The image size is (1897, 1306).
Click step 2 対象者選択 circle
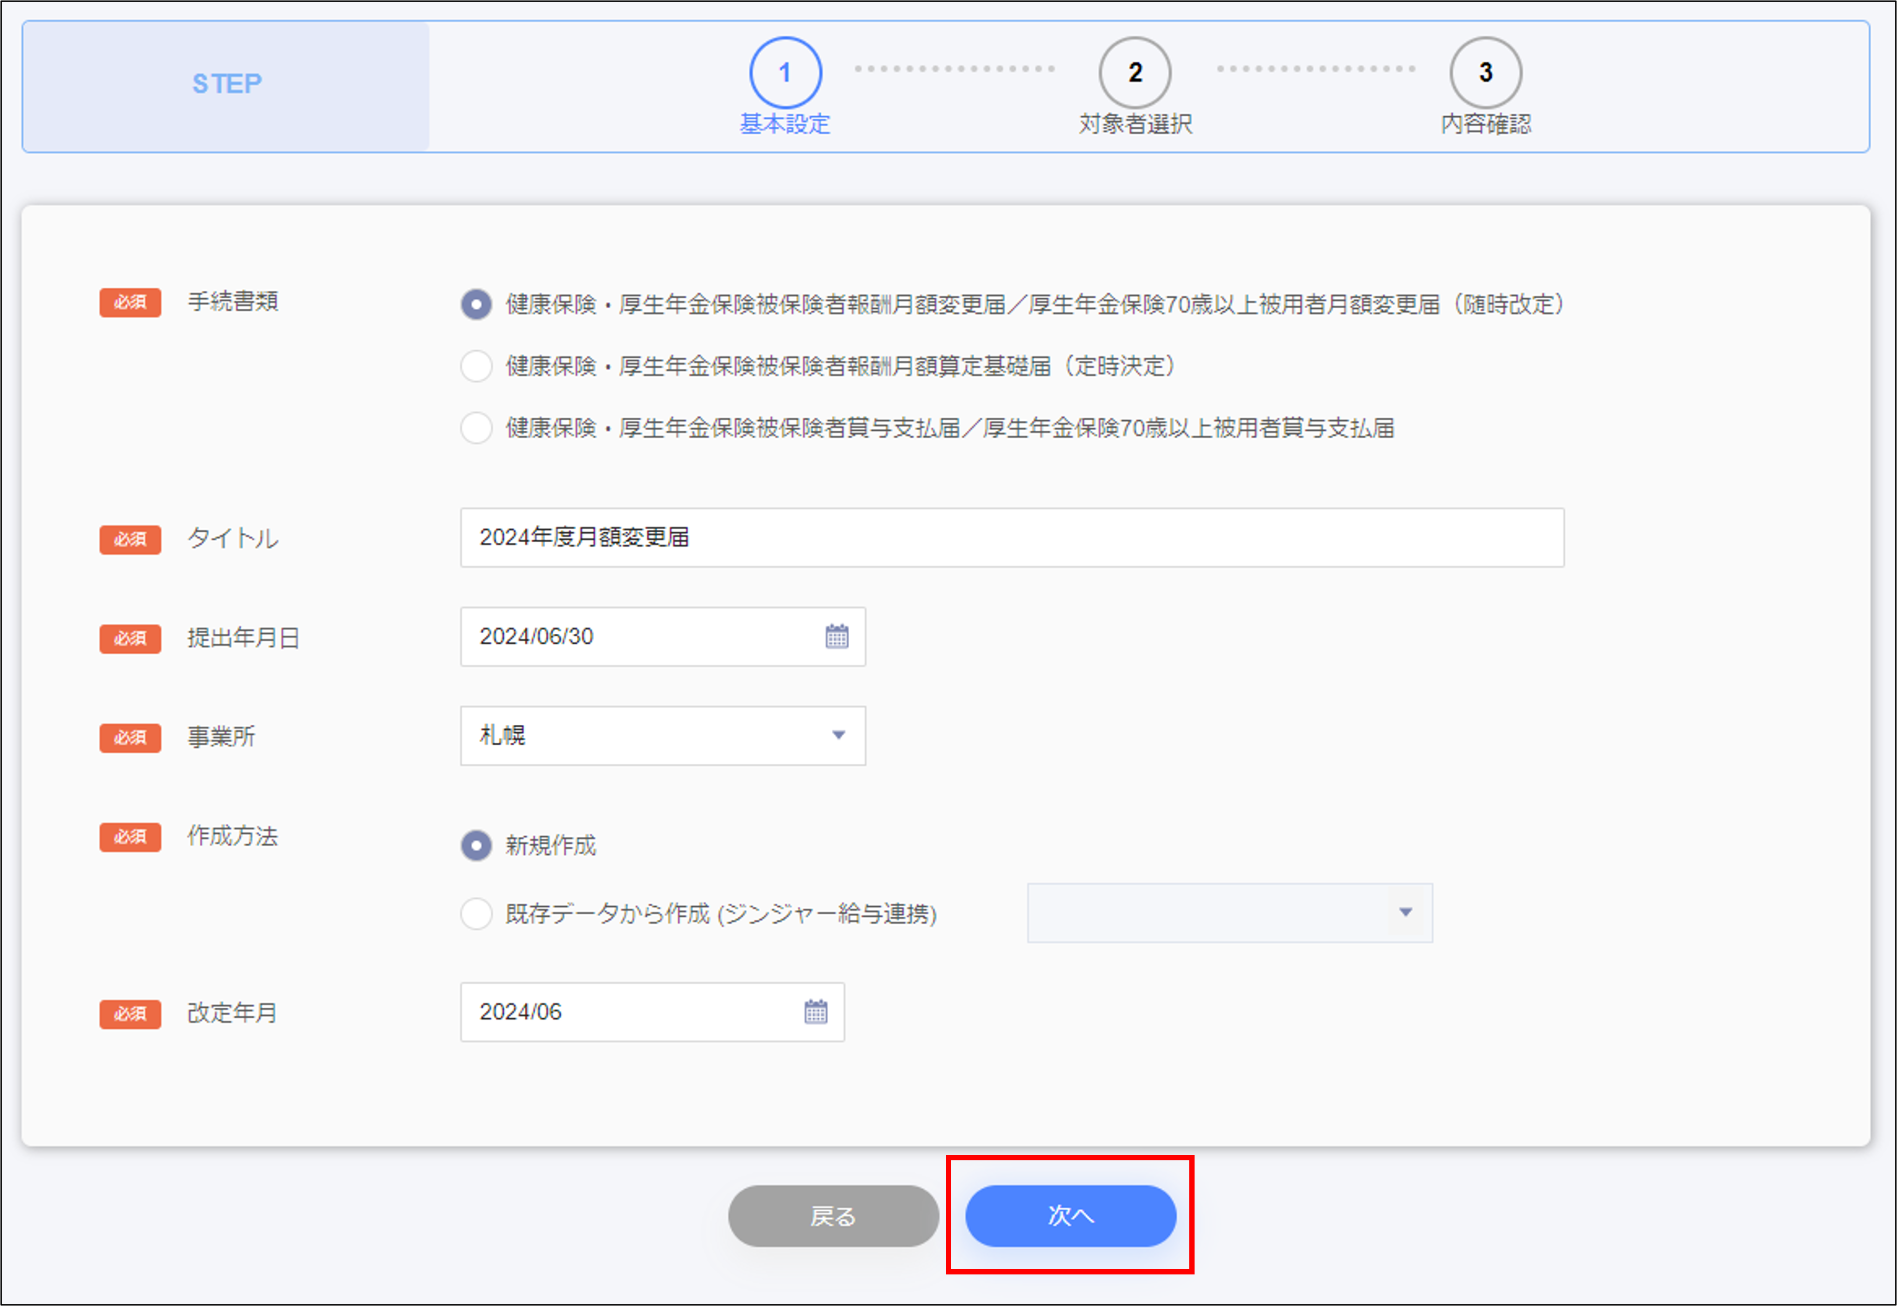tap(1135, 73)
